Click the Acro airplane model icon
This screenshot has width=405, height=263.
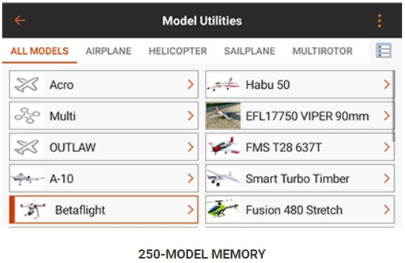click(27, 84)
